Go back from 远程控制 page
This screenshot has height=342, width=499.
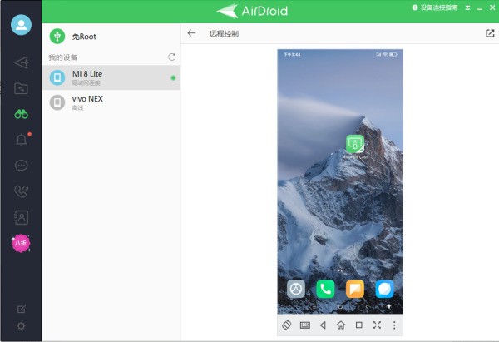pyautogui.click(x=191, y=33)
